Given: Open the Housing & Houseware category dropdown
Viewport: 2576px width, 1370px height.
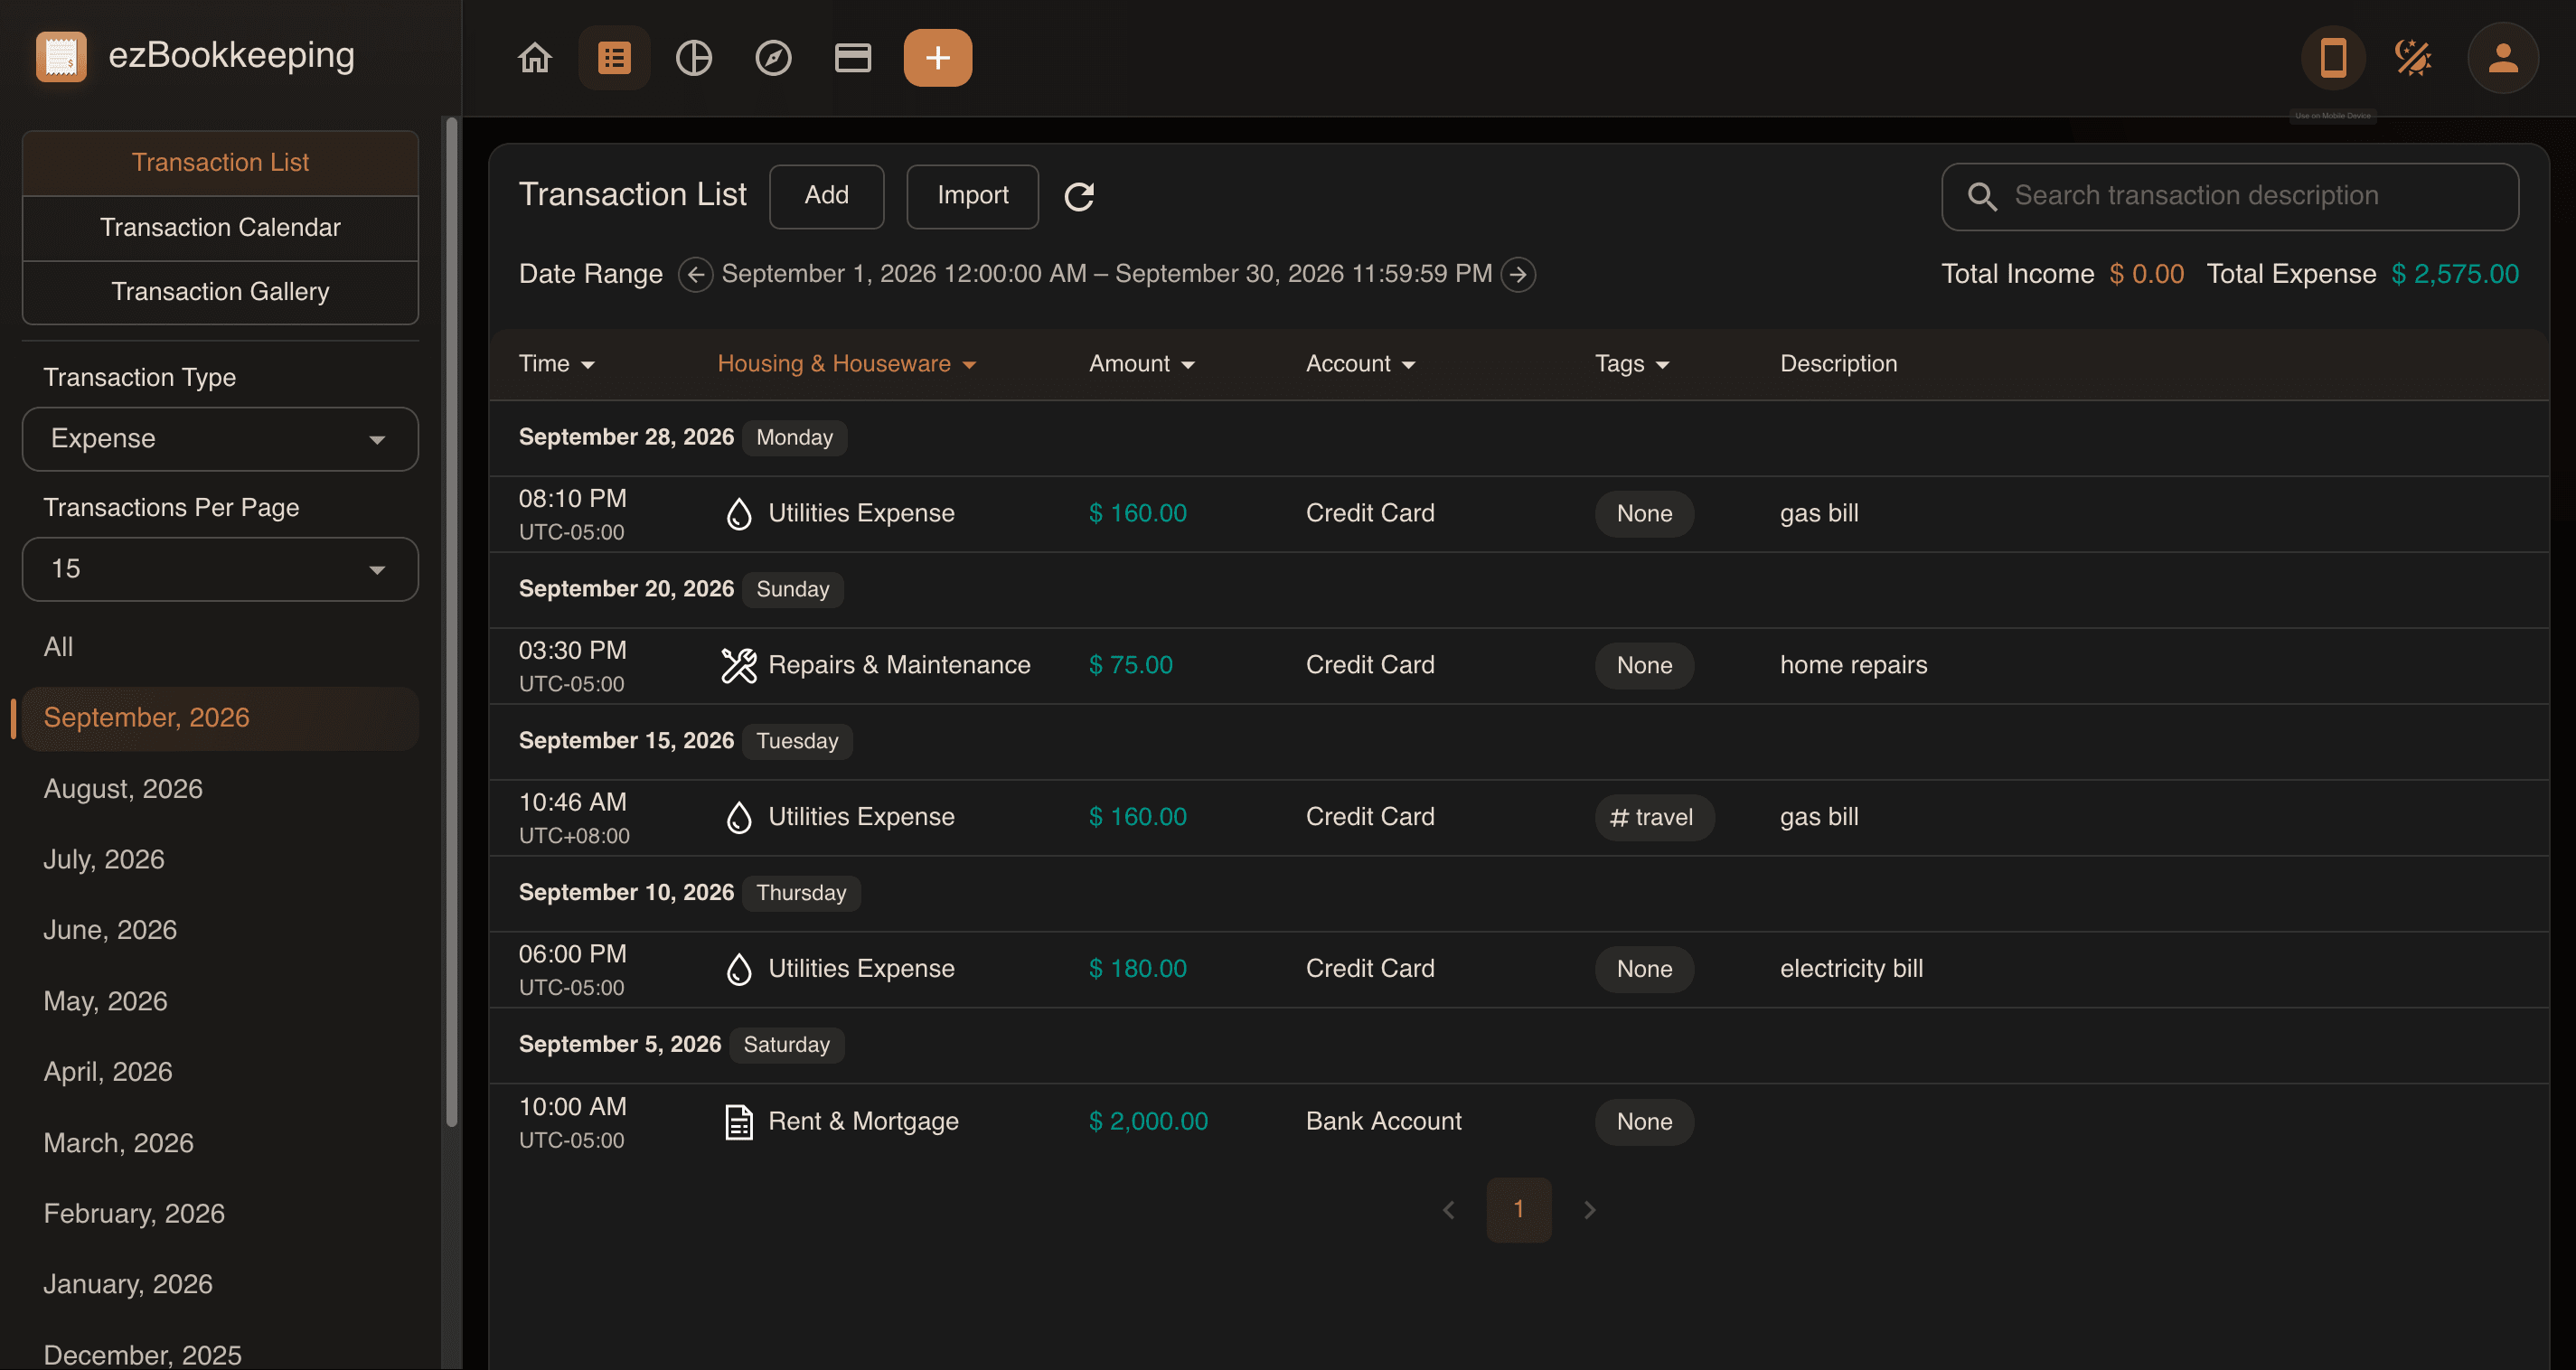Looking at the screenshot, I should (847, 364).
